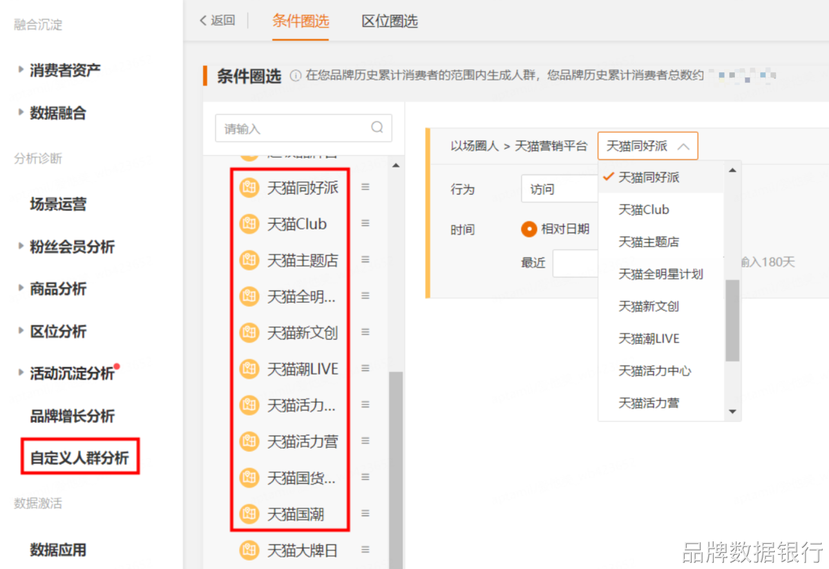This screenshot has width=829, height=569.
Task: Click the icon beside 天猫活力营 in left list
Action: [249, 441]
